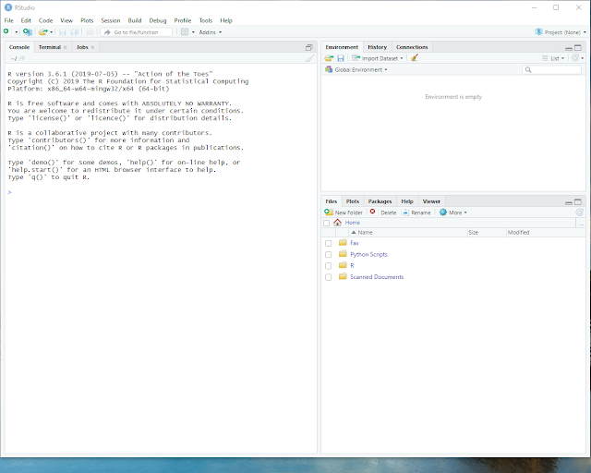Click the Create a project icon

click(28, 32)
